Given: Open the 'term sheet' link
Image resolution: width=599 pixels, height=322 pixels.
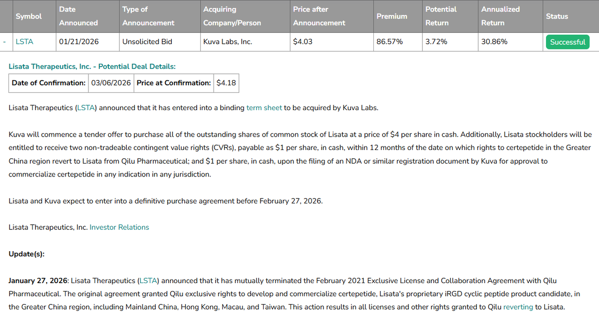Looking at the screenshot, I should (264, 108).
